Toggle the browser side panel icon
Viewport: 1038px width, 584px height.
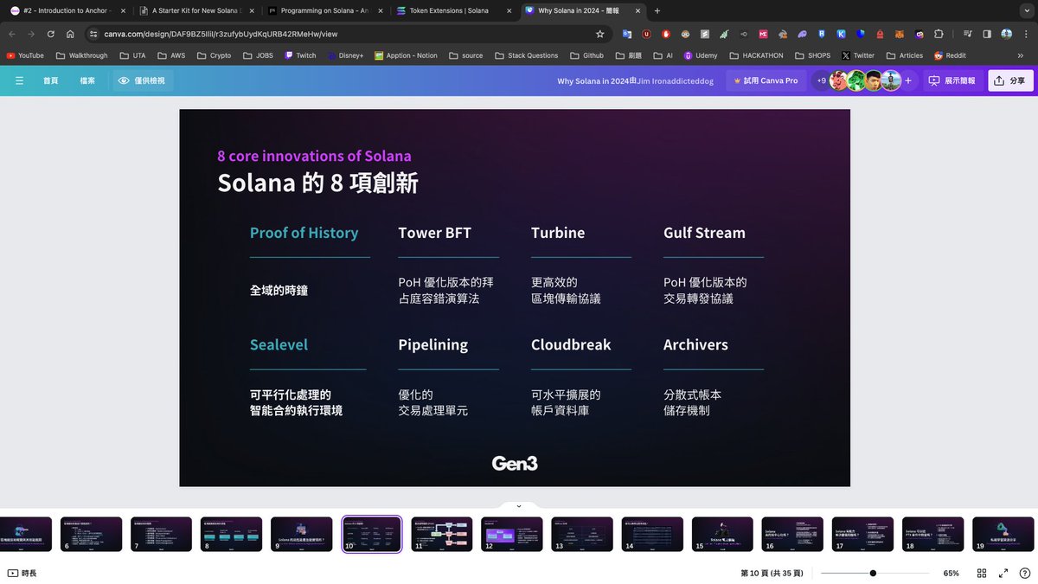tap(987, 34)
